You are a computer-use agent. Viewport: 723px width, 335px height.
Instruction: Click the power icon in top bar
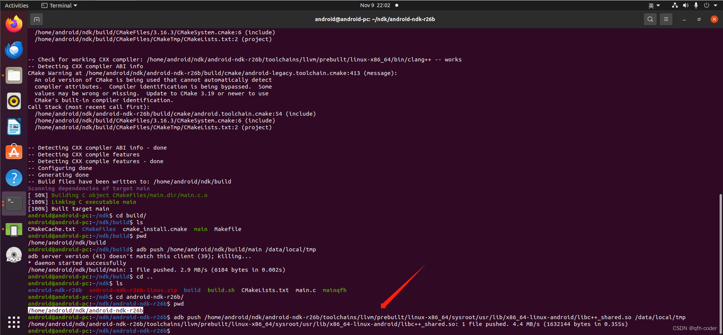coord(706,5)
